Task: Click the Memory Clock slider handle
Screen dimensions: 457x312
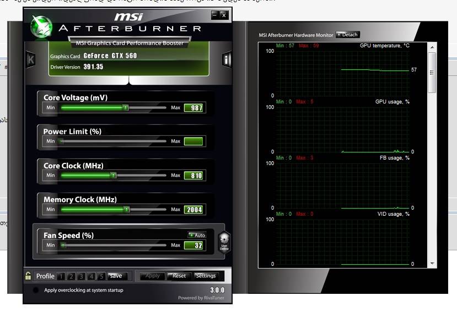Action: (x=126, y=209)
